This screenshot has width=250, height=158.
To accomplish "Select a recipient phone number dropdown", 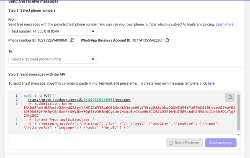I will pyautogui.click(x=53, y=59).
